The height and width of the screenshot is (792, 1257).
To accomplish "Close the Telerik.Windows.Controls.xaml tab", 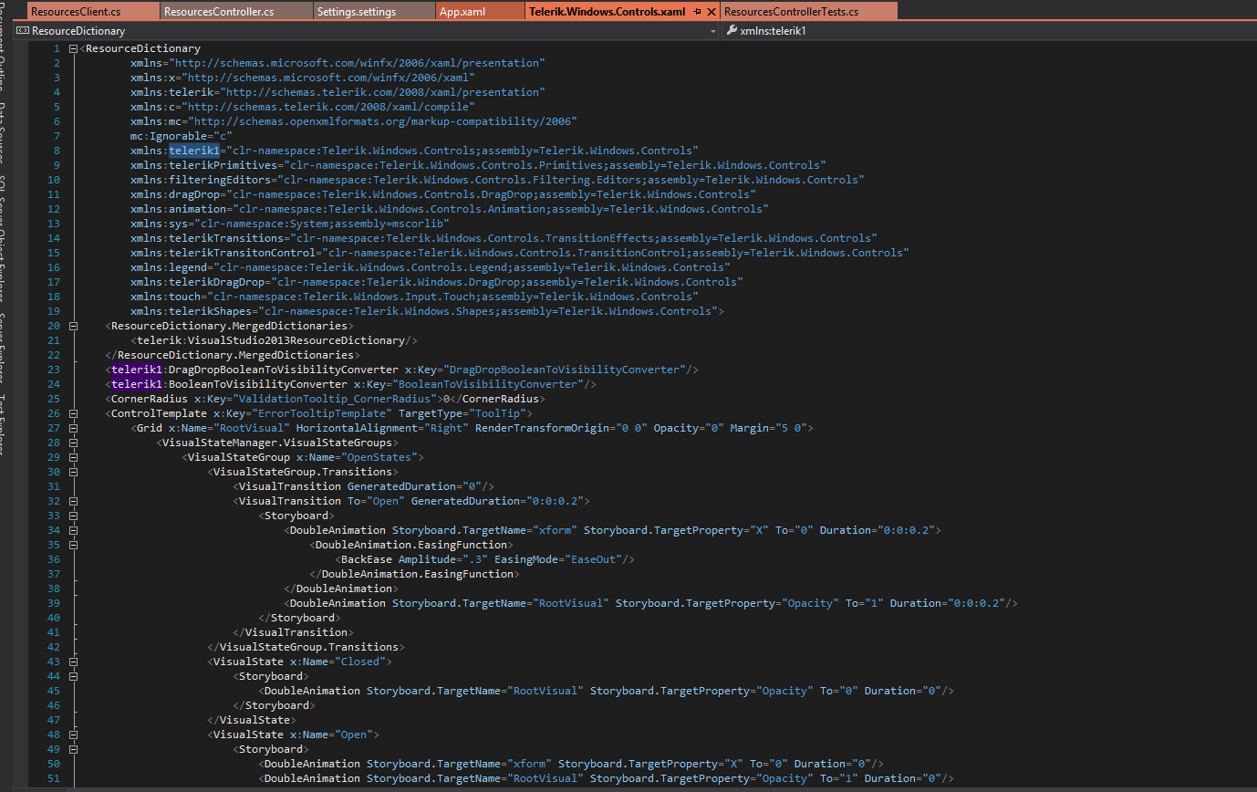I will coord(712,12).
